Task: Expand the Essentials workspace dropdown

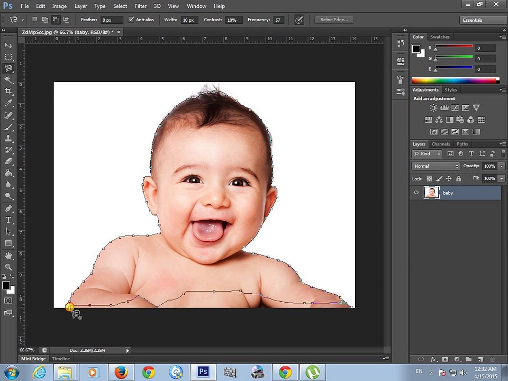Action: (483, 20)
